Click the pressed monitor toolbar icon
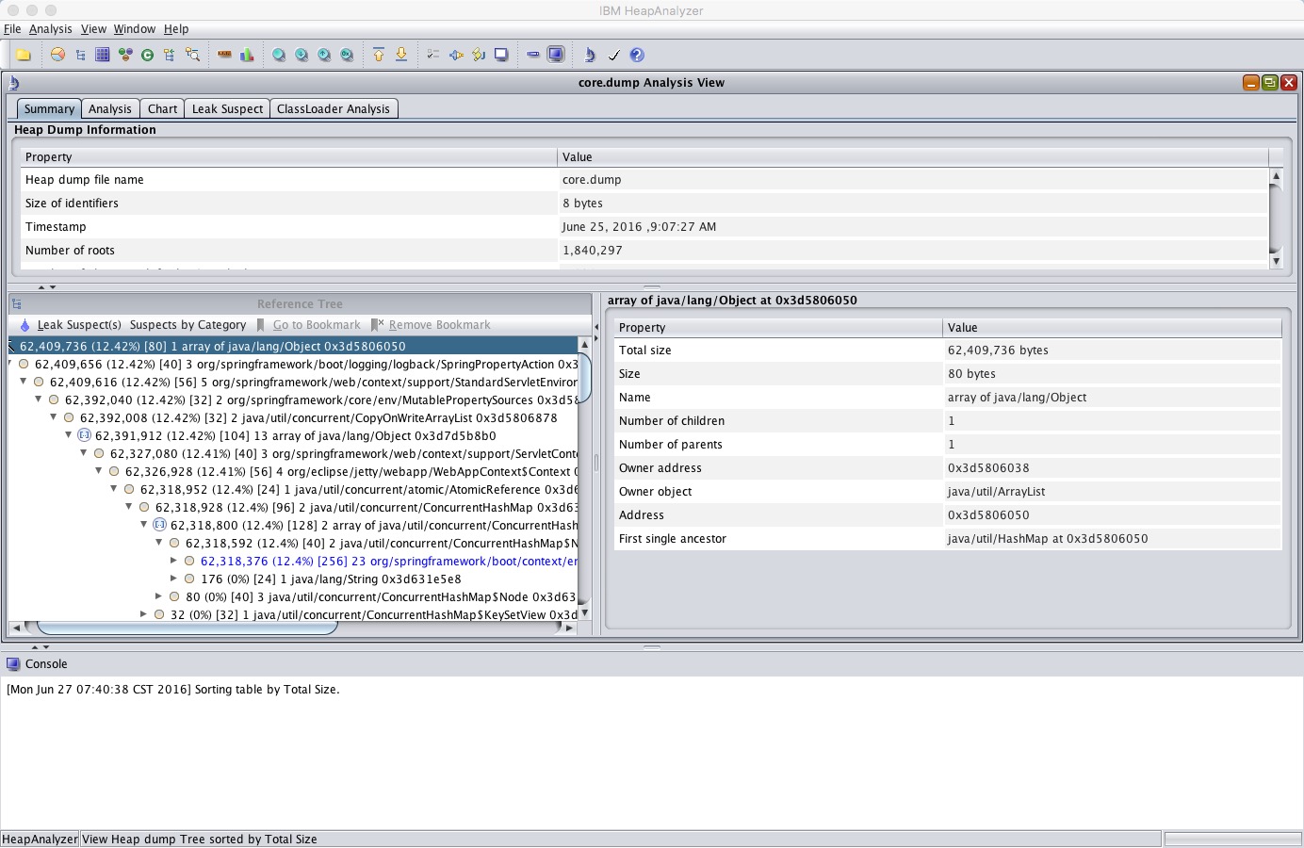The image size is (1304, 848). 556,55
